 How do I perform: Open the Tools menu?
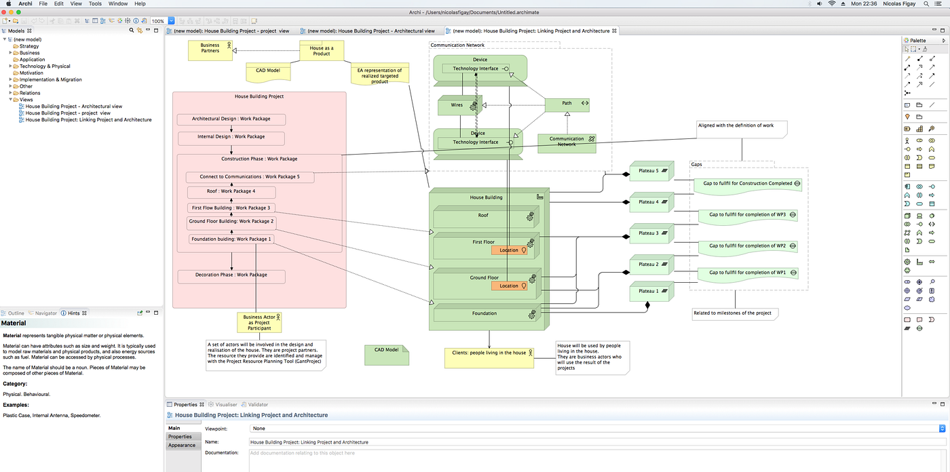click(x=95, y=3)
